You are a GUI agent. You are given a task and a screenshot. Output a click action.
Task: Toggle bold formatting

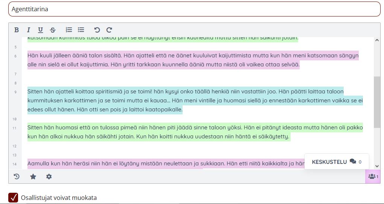[17, 30]
